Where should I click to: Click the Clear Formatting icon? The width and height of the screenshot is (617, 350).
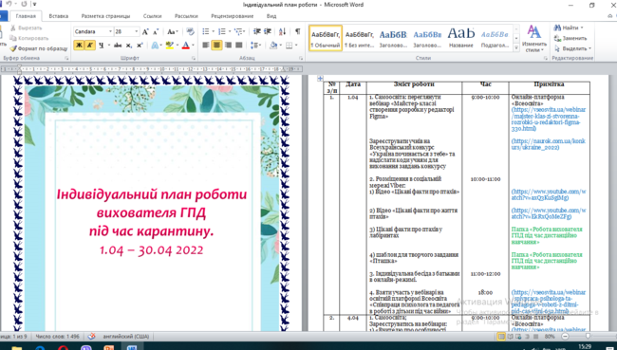[191, 32]
